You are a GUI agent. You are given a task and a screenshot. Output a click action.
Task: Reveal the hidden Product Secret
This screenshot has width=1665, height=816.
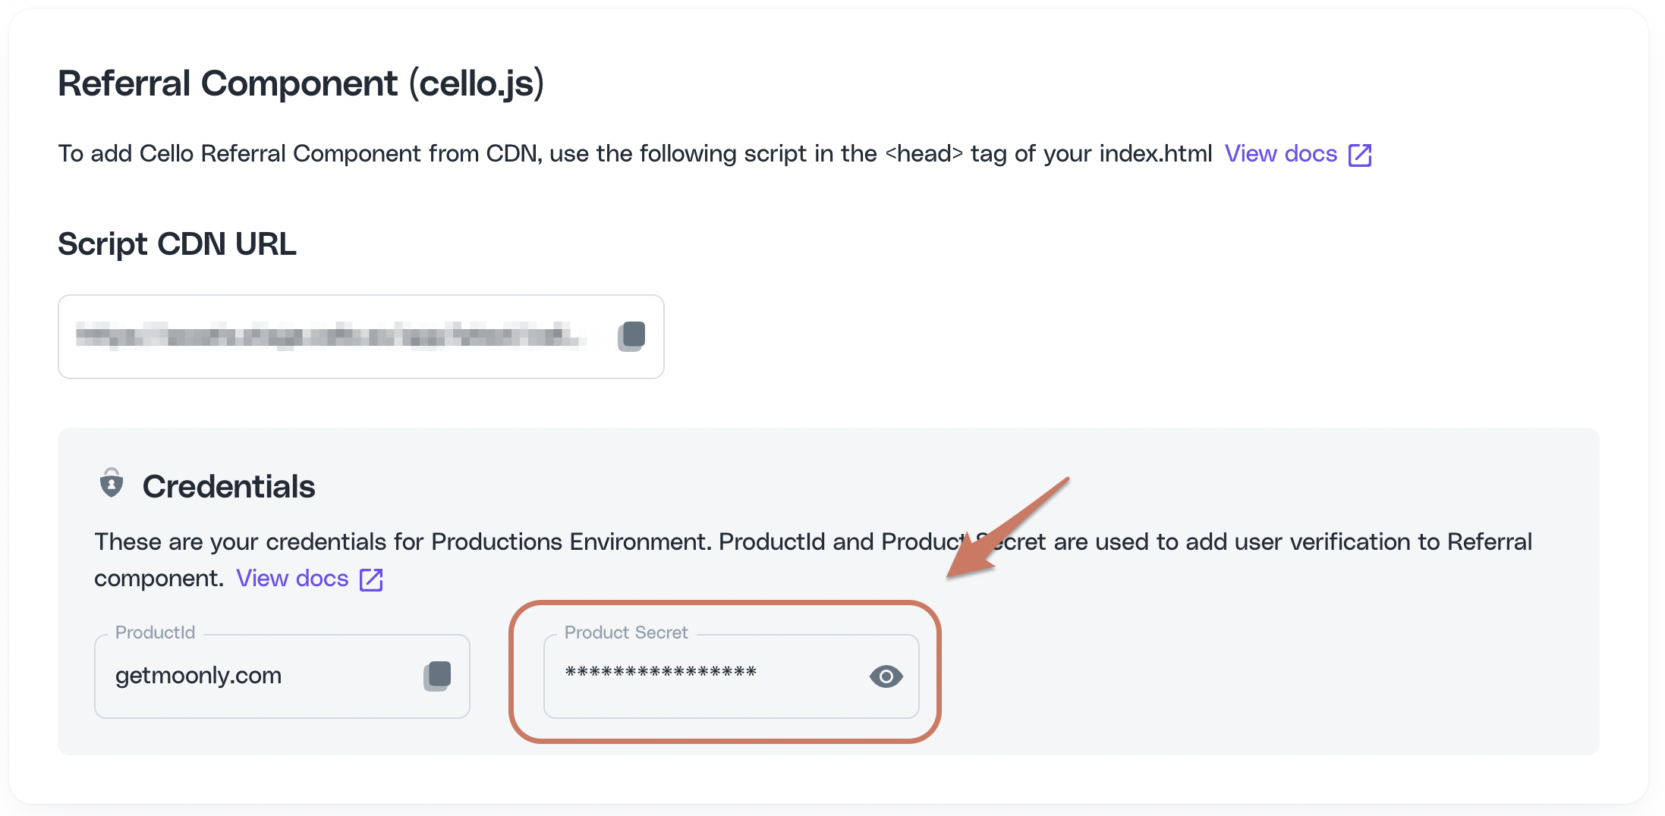886,676
